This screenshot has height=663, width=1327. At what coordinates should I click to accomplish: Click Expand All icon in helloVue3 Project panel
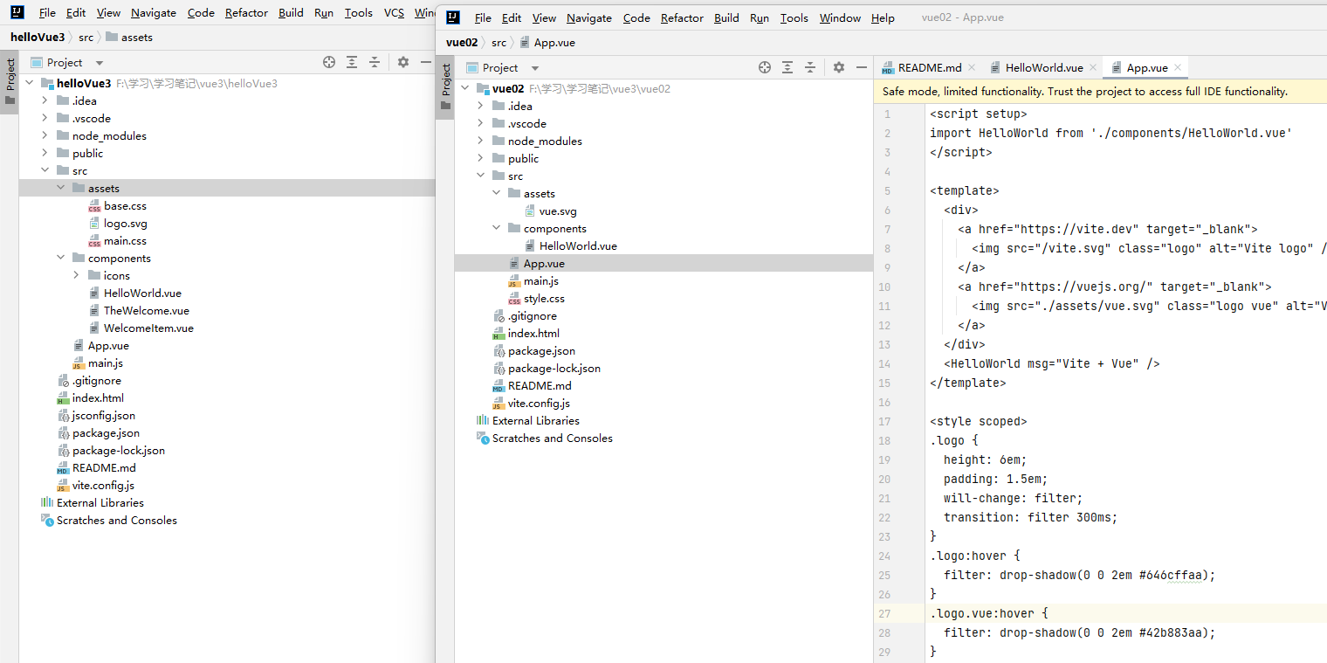(352, 62)
